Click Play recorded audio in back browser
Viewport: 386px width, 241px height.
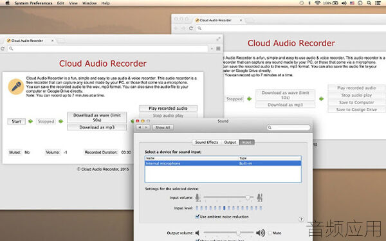pyautogui.click(x=356, y=88)
